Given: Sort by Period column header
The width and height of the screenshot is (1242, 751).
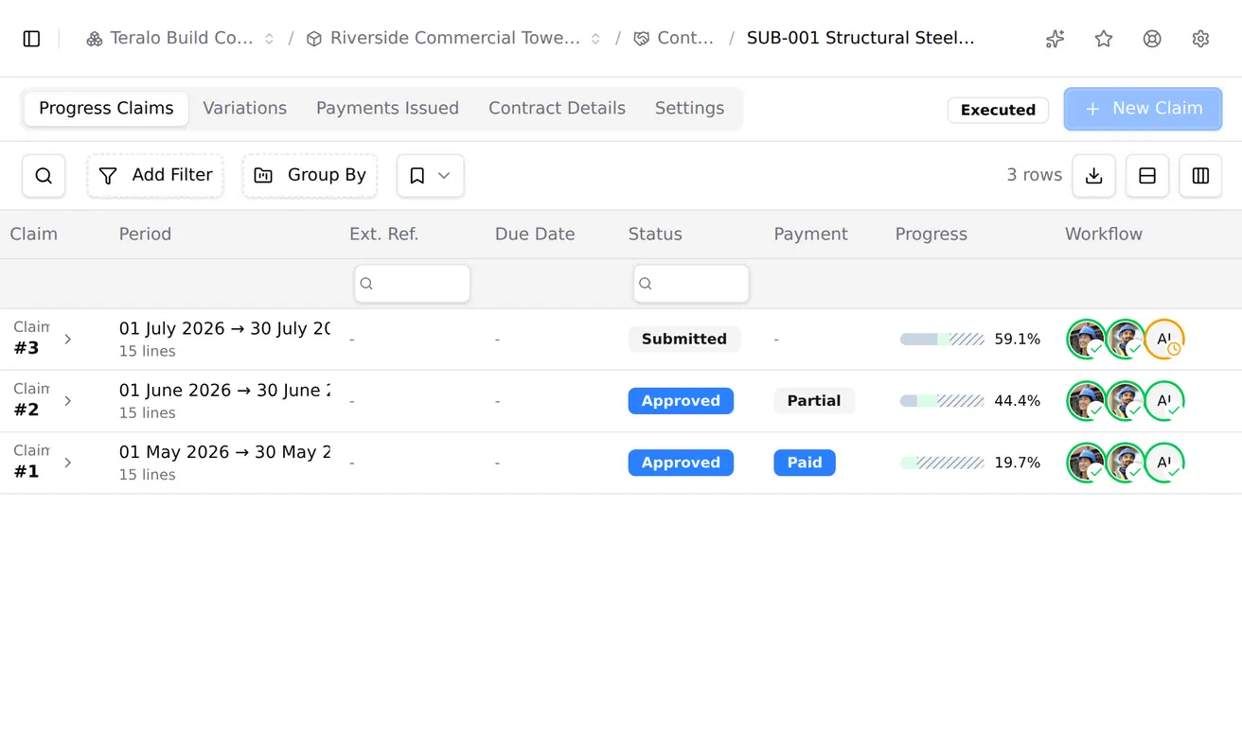Looking at the screenshot, I should [145, 235].
